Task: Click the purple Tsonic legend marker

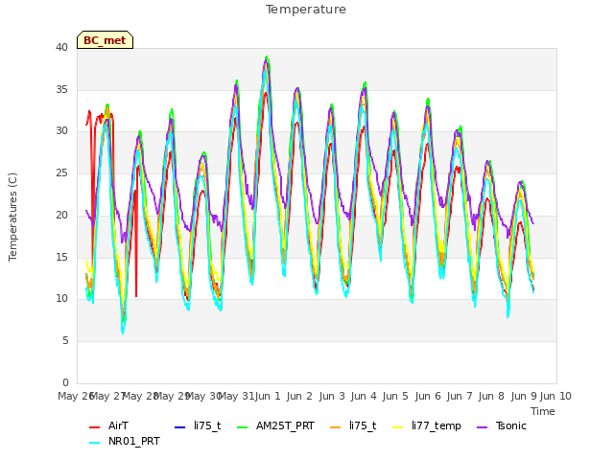Action: point(483,427)
